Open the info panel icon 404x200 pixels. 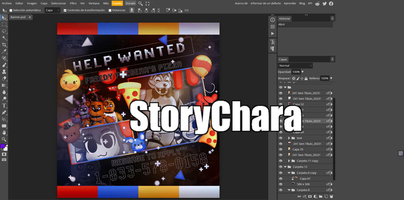pos(273,20)
